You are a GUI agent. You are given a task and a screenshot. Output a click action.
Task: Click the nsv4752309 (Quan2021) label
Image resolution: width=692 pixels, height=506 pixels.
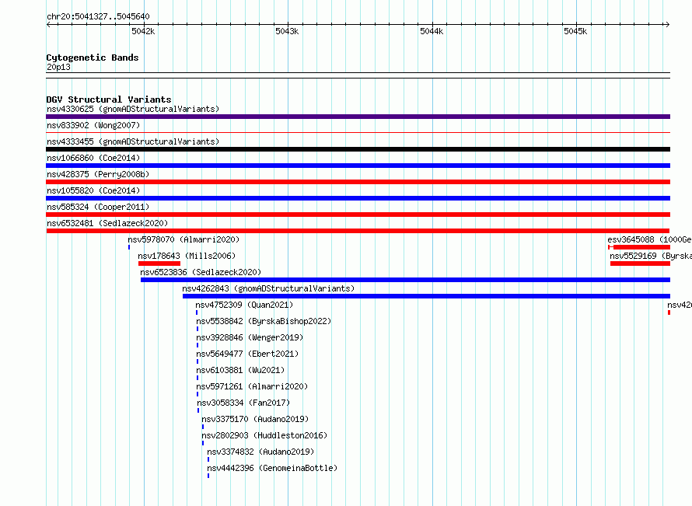244,305
